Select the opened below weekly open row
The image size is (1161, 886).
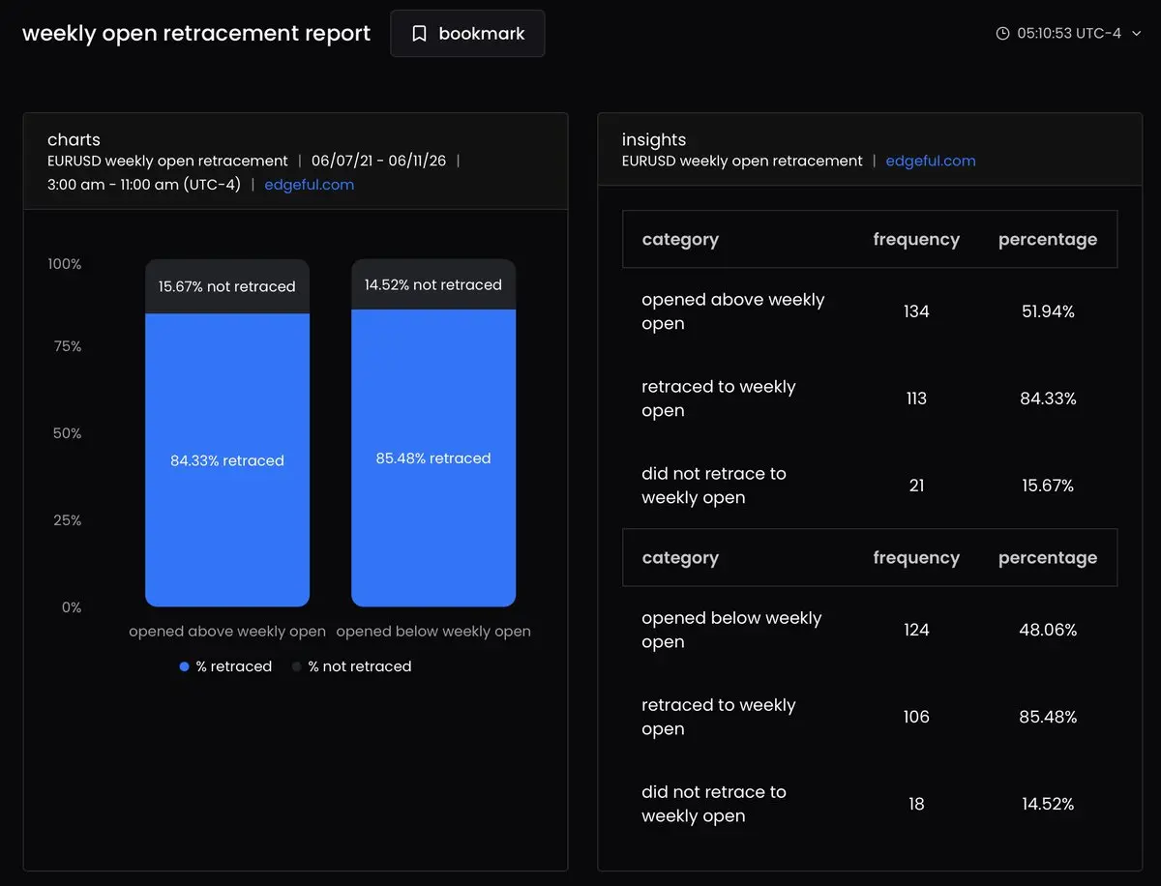tap(870, 630)
